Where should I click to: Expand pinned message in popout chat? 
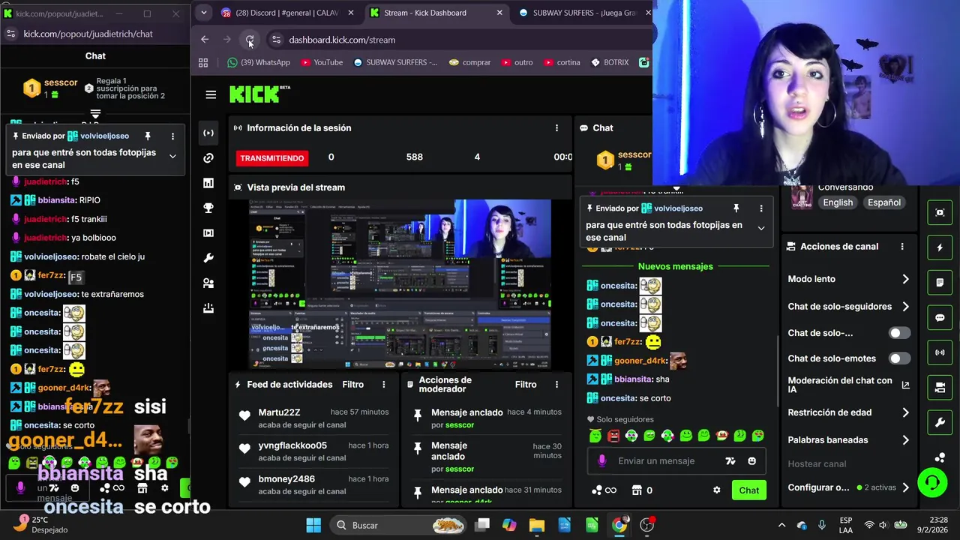point(172,156)
